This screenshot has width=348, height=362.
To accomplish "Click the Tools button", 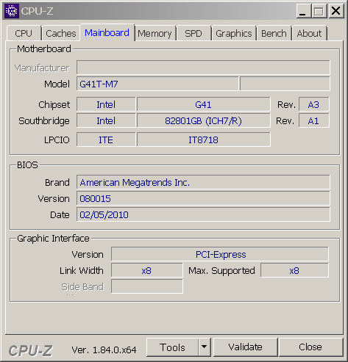I will 172,347.
